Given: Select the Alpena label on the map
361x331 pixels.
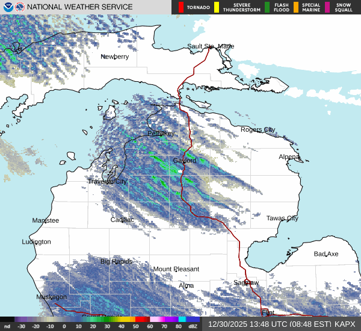Looking at the screenshot, I should pos(289,156).
